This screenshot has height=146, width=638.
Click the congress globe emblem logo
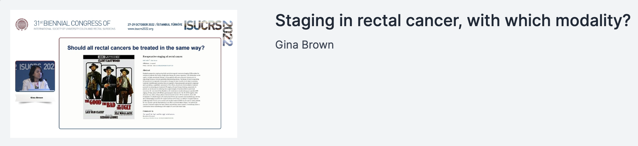coord(22,24)
